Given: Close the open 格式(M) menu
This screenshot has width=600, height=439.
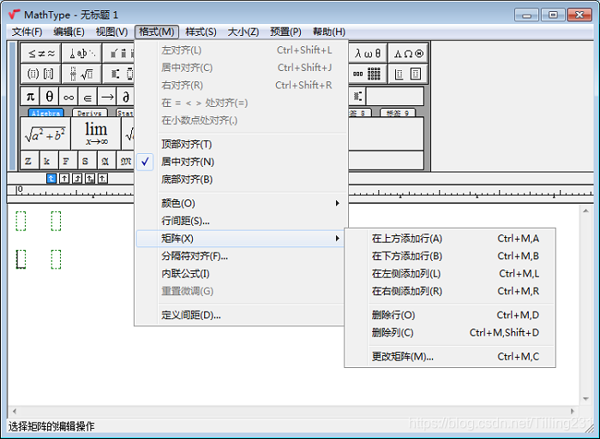Looking at the screenshot, I should pos(157,32).
